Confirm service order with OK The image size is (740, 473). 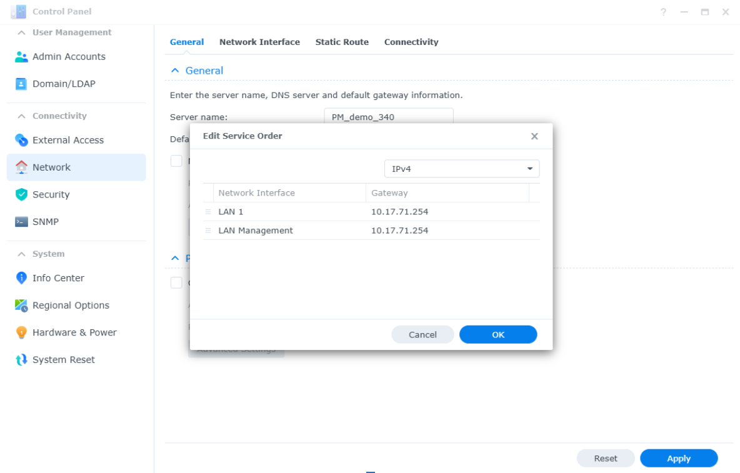pyautogui.click(x=498, y=334)
